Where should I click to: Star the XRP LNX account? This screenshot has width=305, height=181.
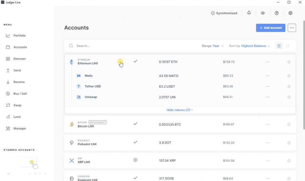click(289, 160)
